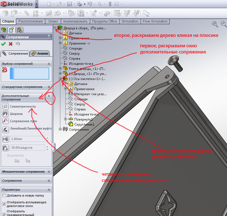This screenshot has height=216, width=227.
Task: Expand the Стандартные сопряжения section
Action: pyautogui.click(x=49, y=87)
